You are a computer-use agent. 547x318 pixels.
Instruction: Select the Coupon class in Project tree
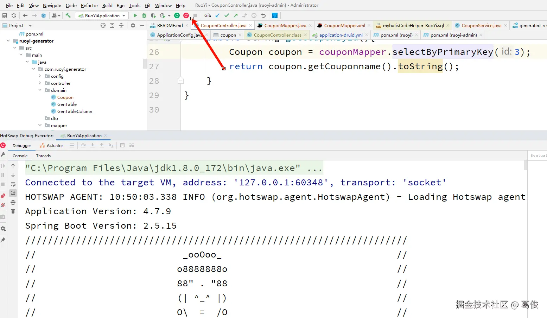(65, 97)
